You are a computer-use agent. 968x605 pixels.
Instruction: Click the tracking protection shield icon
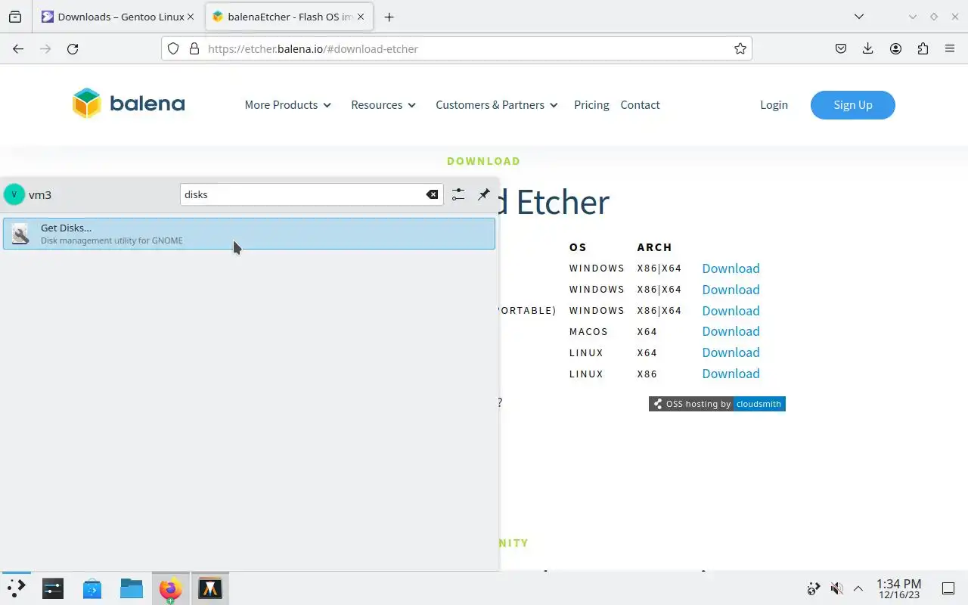tap(173, 48)
